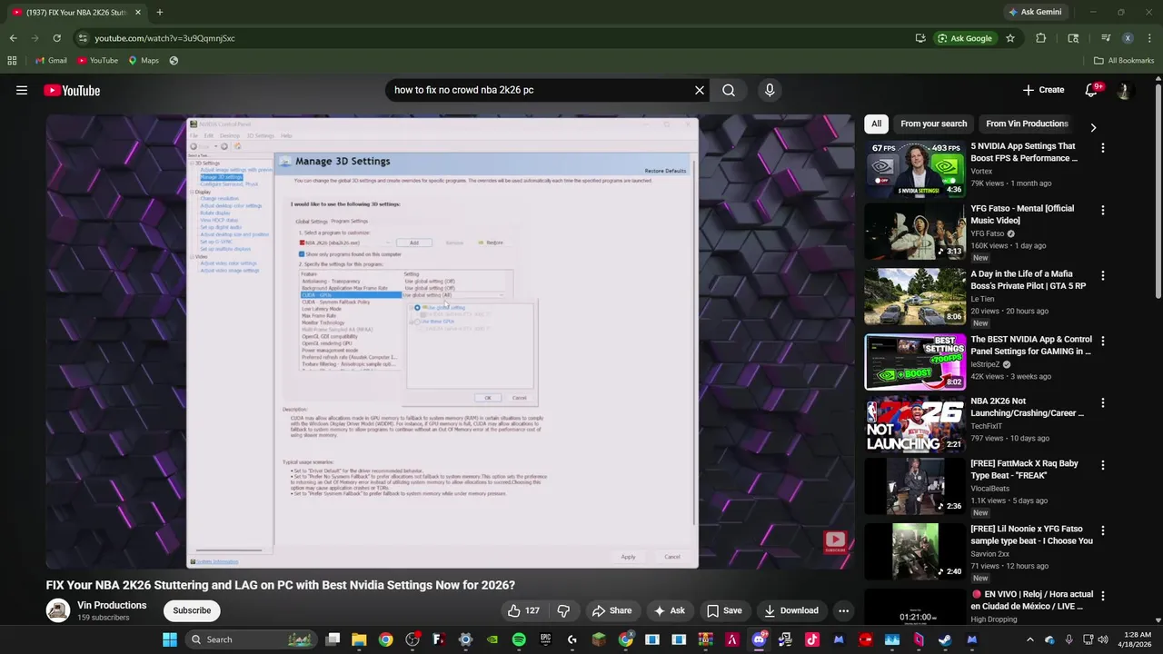Open the YouTube bookmark

tap(97, 60)
